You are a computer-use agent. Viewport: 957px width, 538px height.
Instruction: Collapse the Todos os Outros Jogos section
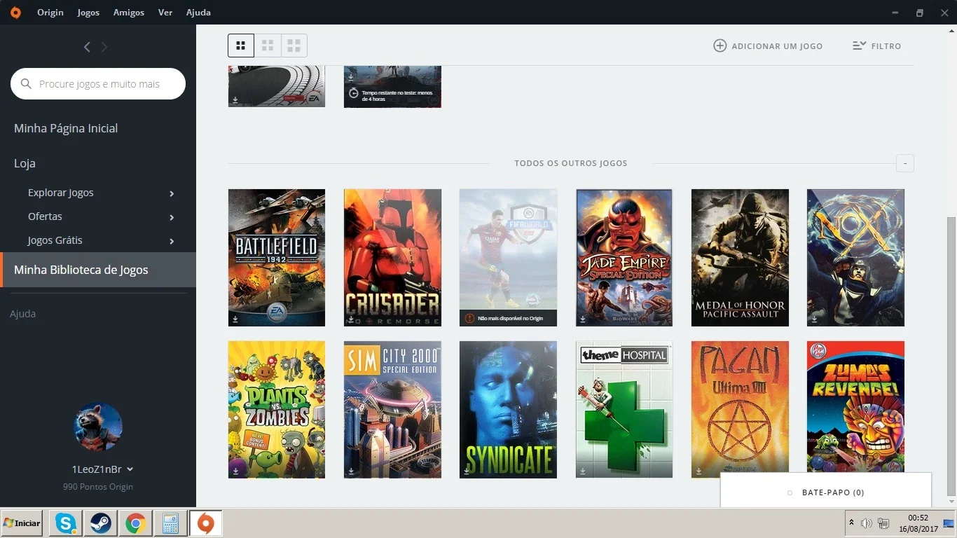click(x=905, y=163)
